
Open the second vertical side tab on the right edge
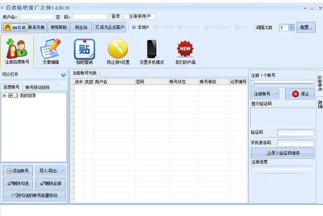pos(320,105)
